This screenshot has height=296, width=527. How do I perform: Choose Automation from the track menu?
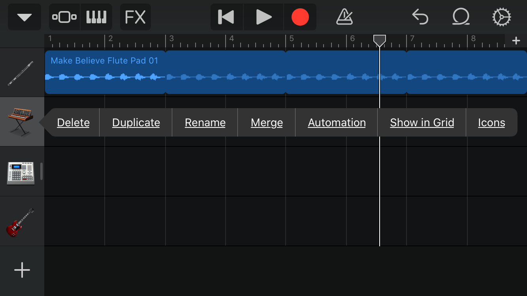pyautogui.click(x=337, y=123)
